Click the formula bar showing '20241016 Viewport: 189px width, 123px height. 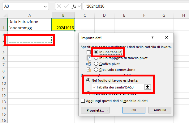coord(136,6)
